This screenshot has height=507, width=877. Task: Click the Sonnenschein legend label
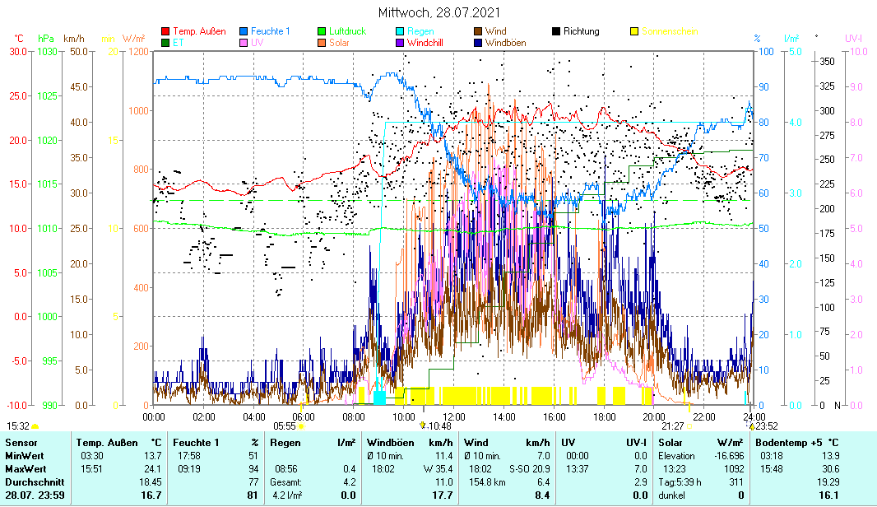[x=670, y=31]
